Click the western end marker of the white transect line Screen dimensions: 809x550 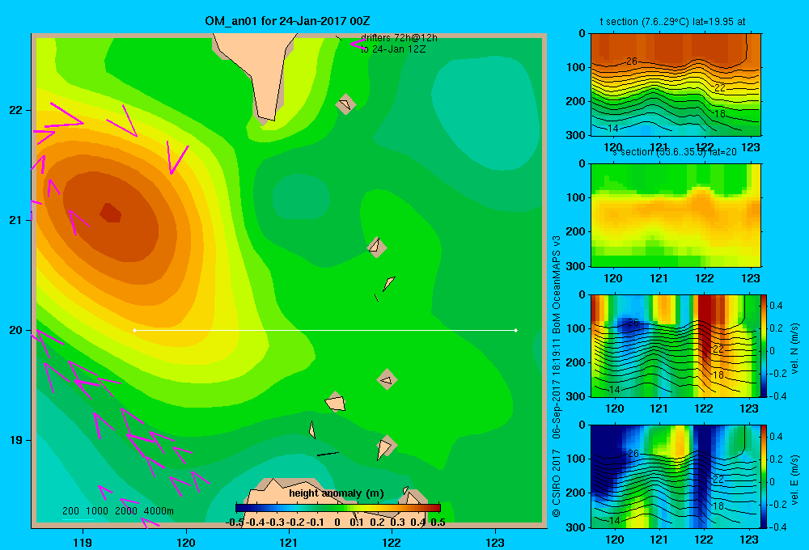click(x=134, y=330)
